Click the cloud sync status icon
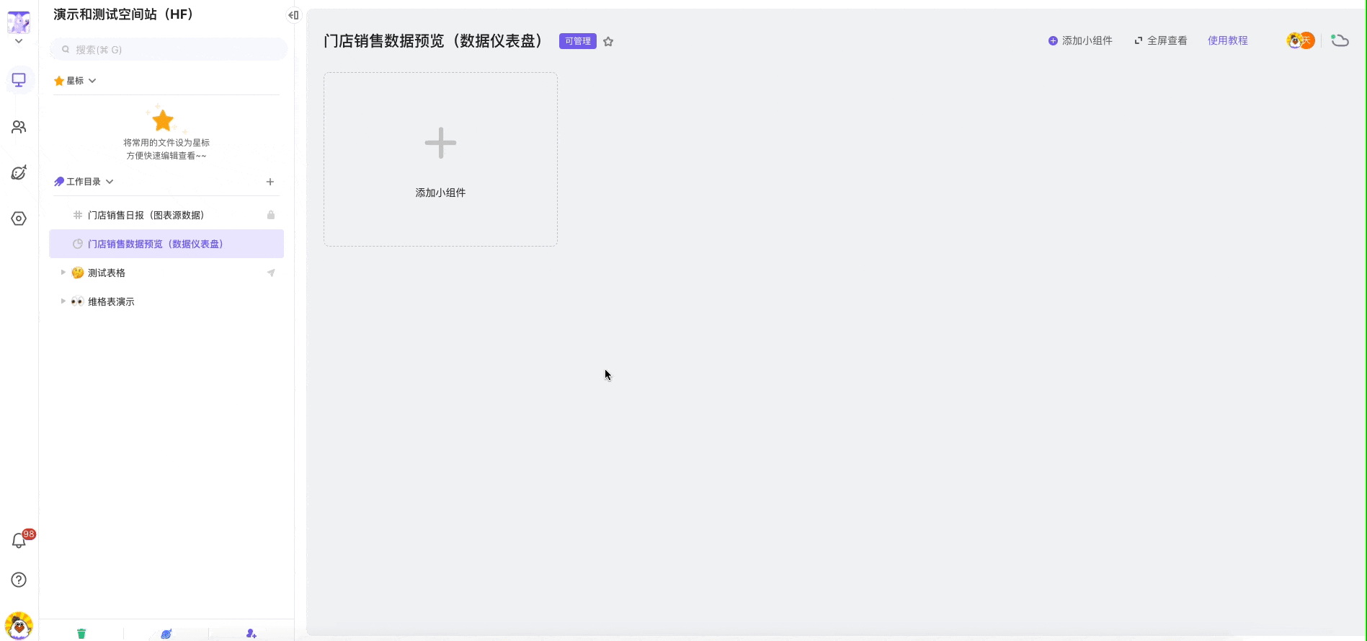The height and width of the screenshot is (641, 1367). (1340, 40)
